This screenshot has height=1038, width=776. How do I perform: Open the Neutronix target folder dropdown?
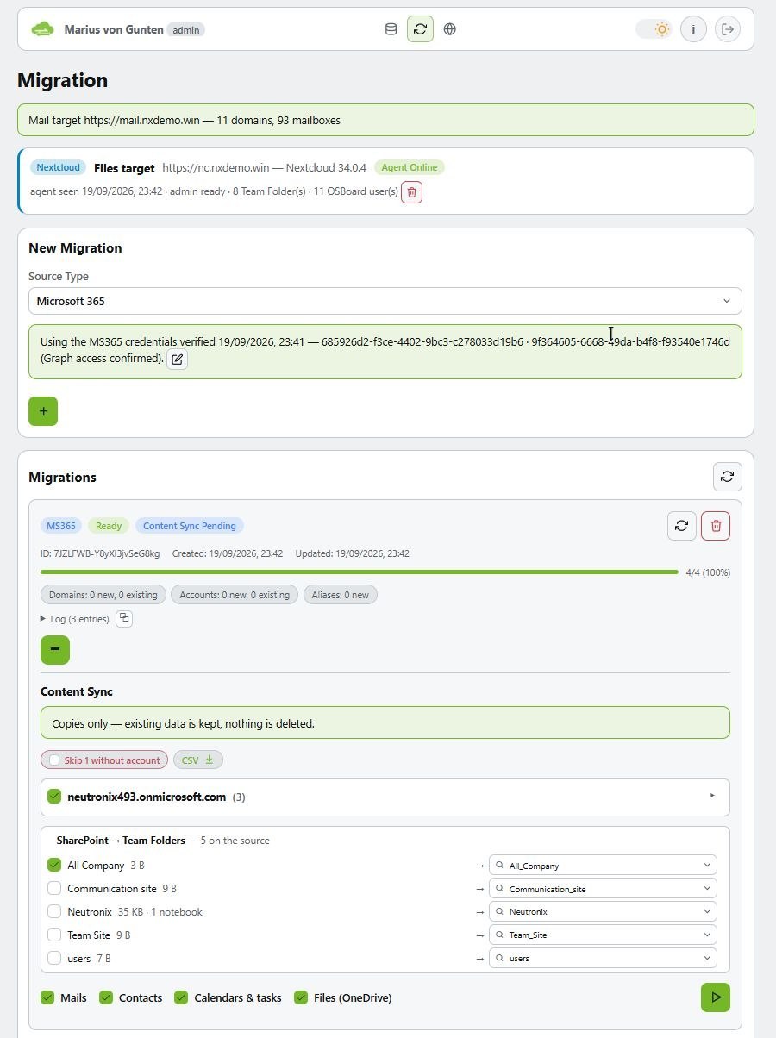pos(603,911)
